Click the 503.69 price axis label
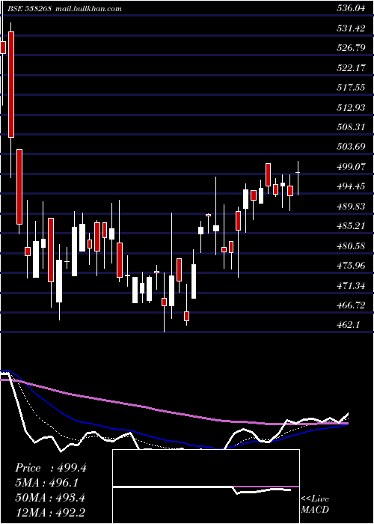This screenshot has height=524, width=374. click(x=351, y=147)
